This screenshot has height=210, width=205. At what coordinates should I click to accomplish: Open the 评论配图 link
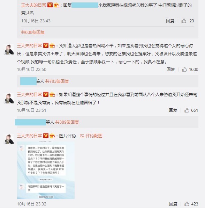94,136
